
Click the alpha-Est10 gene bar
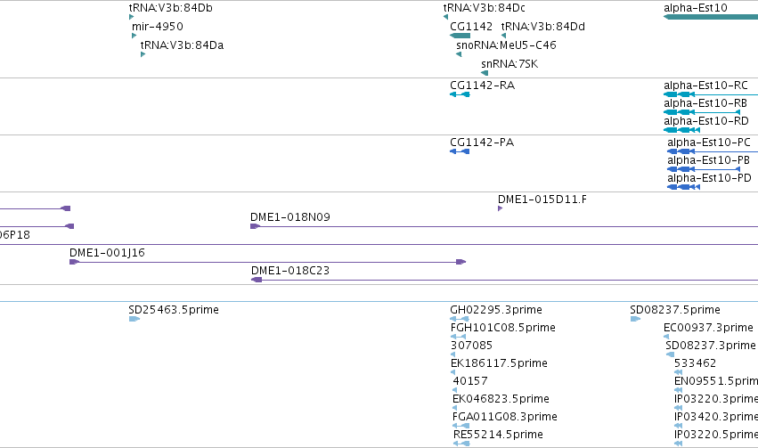[x=711, y=17]
